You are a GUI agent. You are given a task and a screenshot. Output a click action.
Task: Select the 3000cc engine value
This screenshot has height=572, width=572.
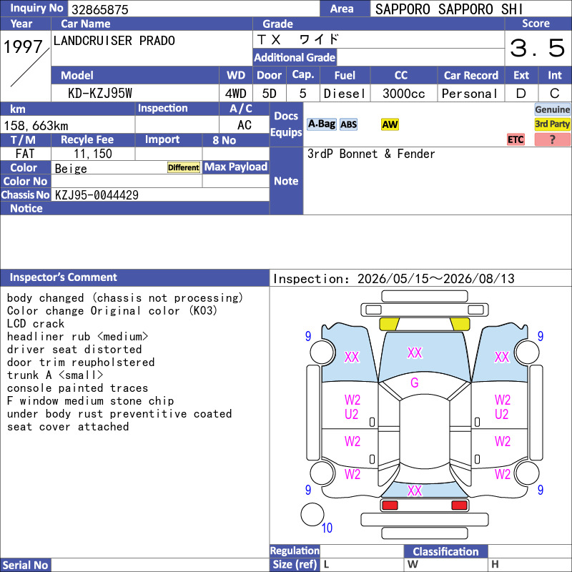pos(403,94)
